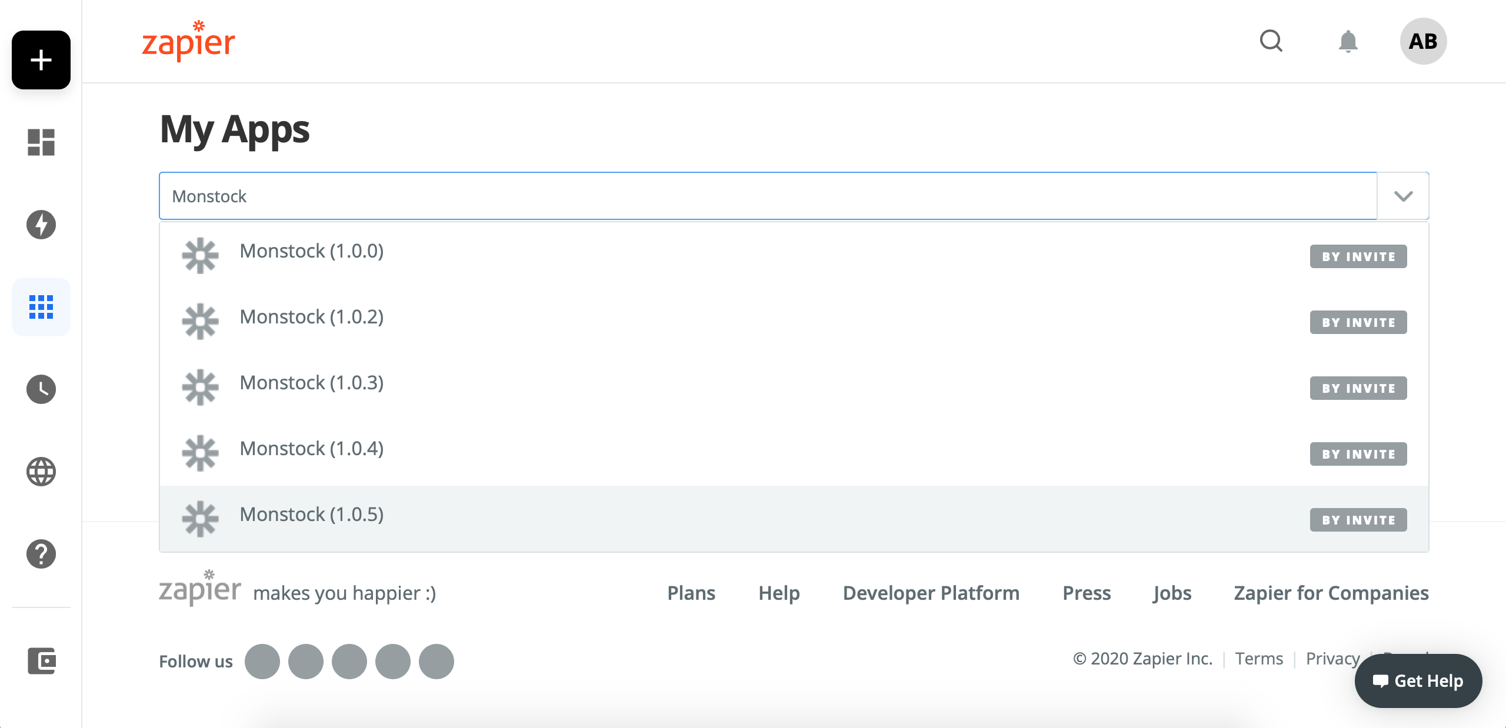1506x728 pixels.
Task: Click third Follow us social circle
Action: [x=349, y=662]
